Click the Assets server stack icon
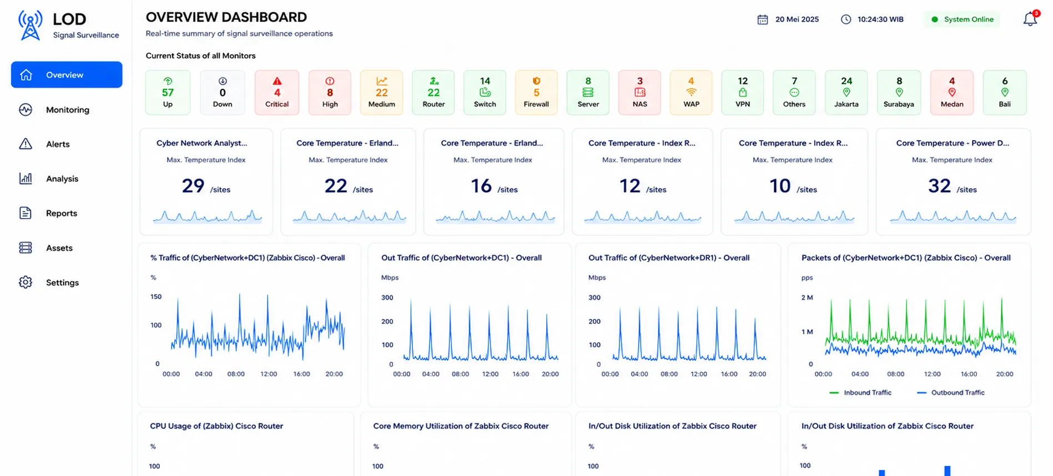 click(26, 248)
